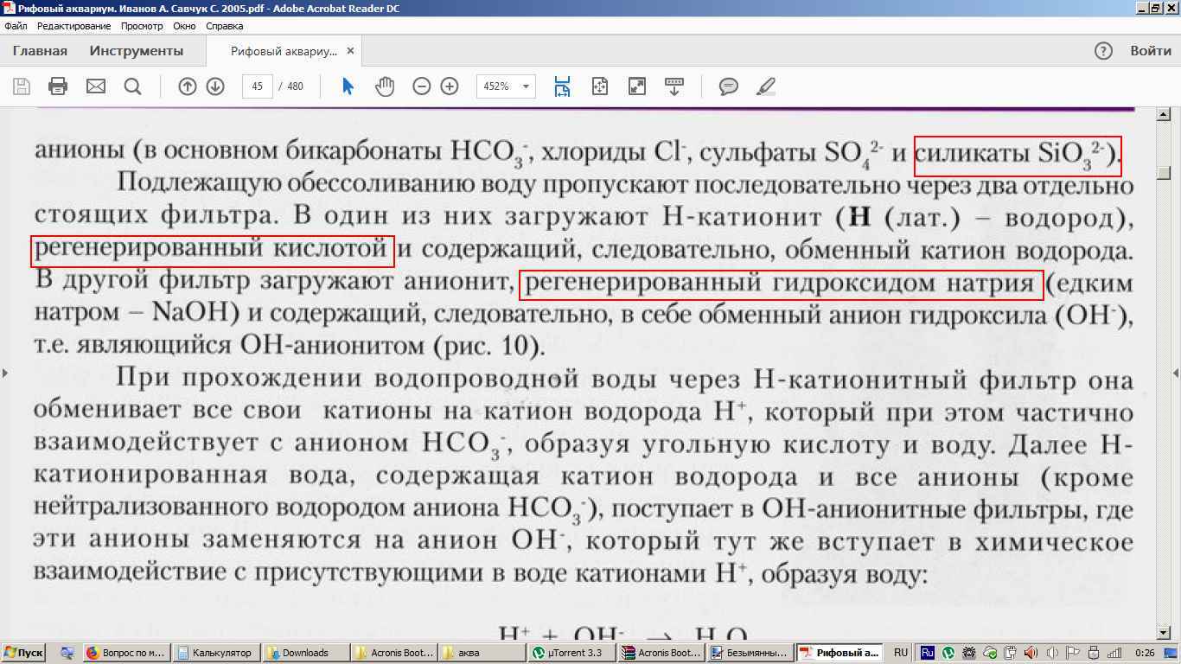The image size is (1181, 664).
Task: Click the print file icon
Action: (x=58, y=86)
